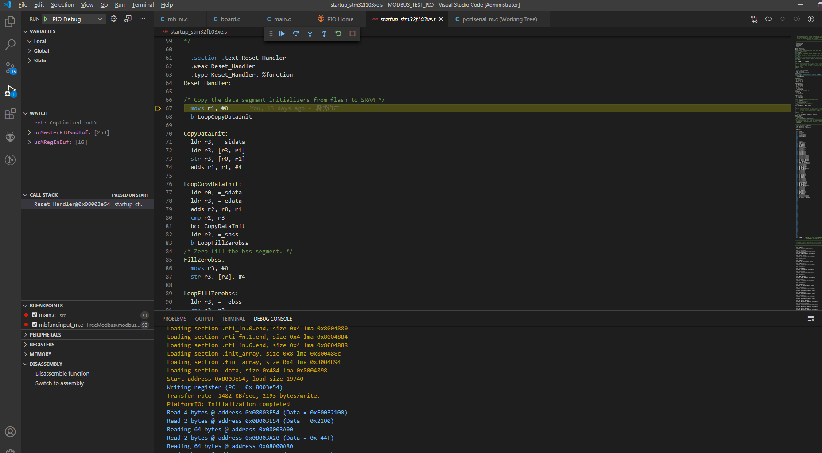This screenshot has width=822, height=453.
Task: Click filter lines icon in Debug Console
Action: (x=811, y=319)
